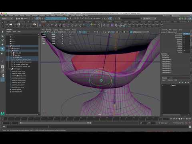The image size is (192, 144).
Task: Click the time slider at its middle
Action: click(x=81, y=119)
